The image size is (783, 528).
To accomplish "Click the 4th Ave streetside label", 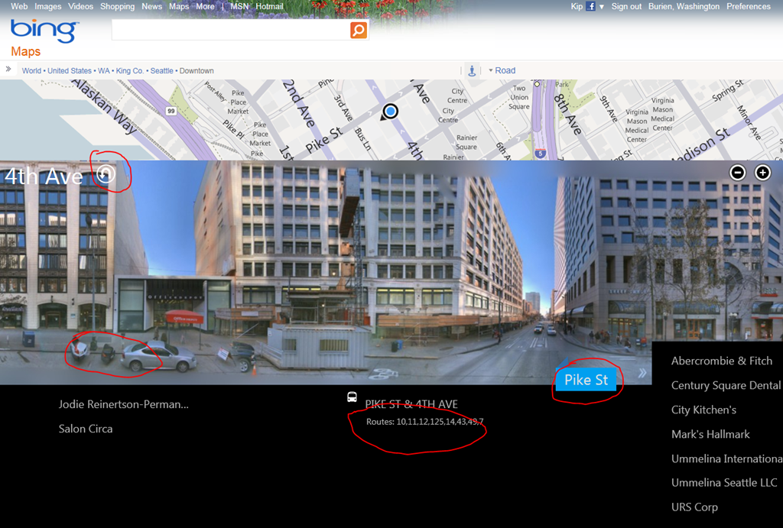I will pyautogui.click(x=44, y=177).
